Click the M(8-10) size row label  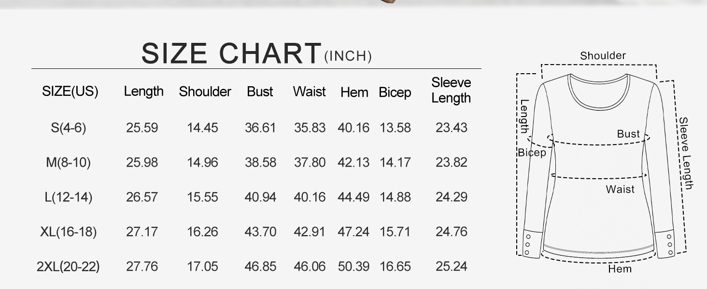[x=68, y=162]
